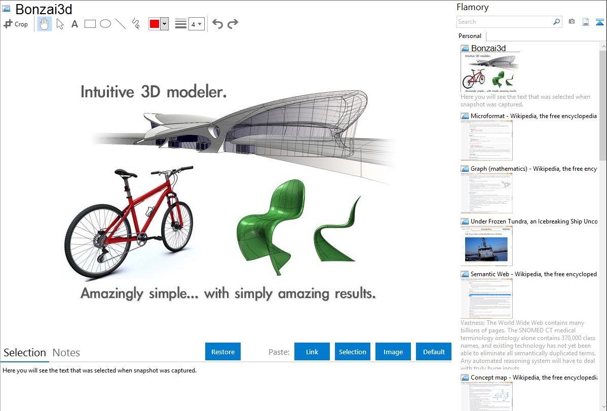Open the Bonzai3d snapshot thumbnail
The height and width of the screenshot is (411, 607).
click(x=490, y=72)
